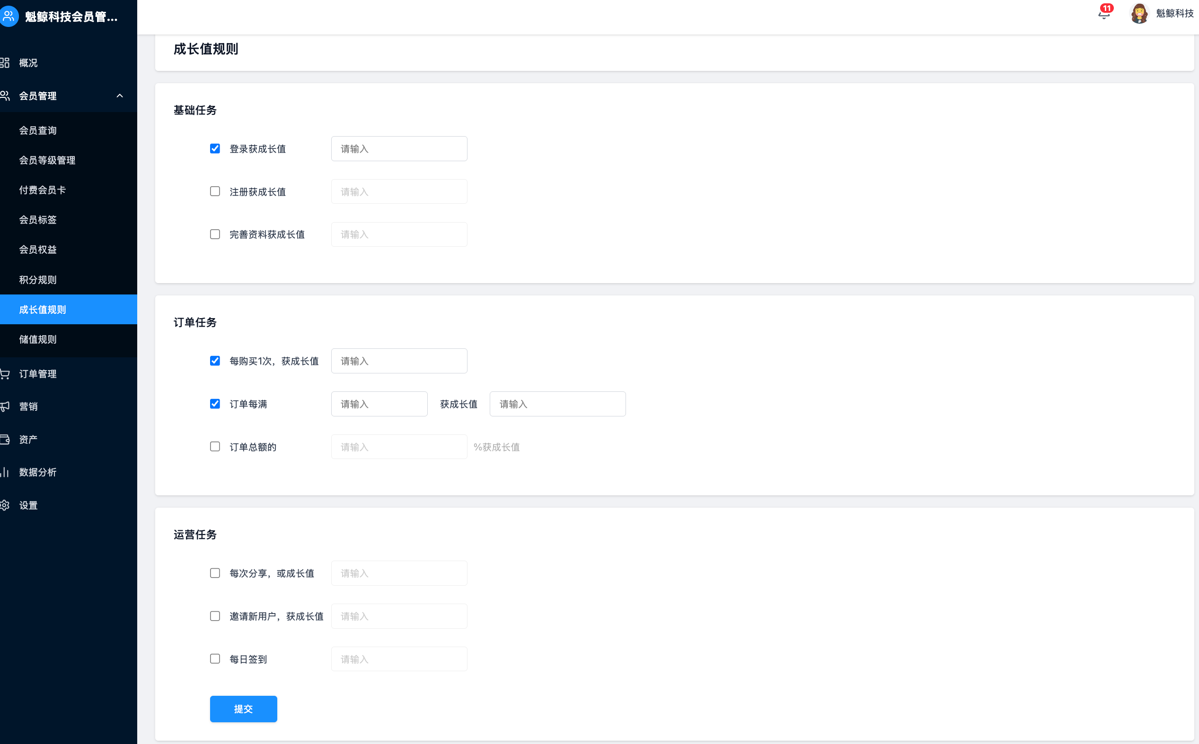The width and height of the screenshot is (1199, 744).
Task: Open the 会员标签 menu item
Action: (69, 220)
